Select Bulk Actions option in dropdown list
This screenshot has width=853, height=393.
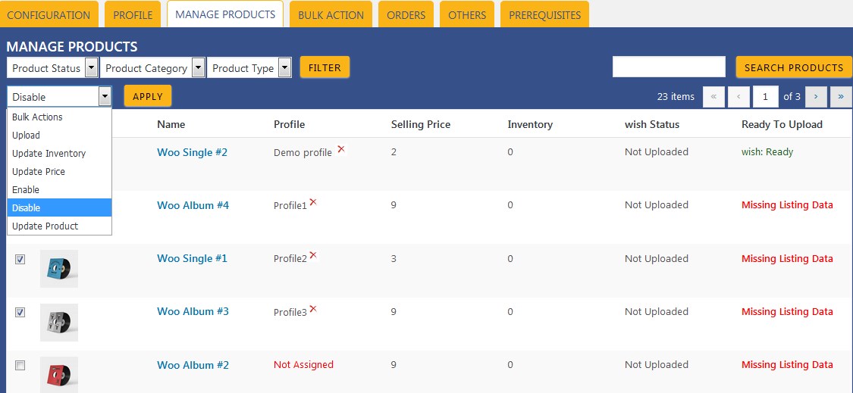(x=59, y=117)
